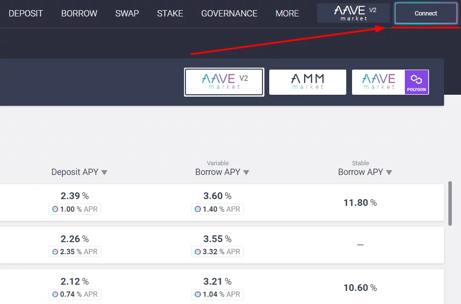Click the 3.55 % variable borrow value

tap(217, 239)
